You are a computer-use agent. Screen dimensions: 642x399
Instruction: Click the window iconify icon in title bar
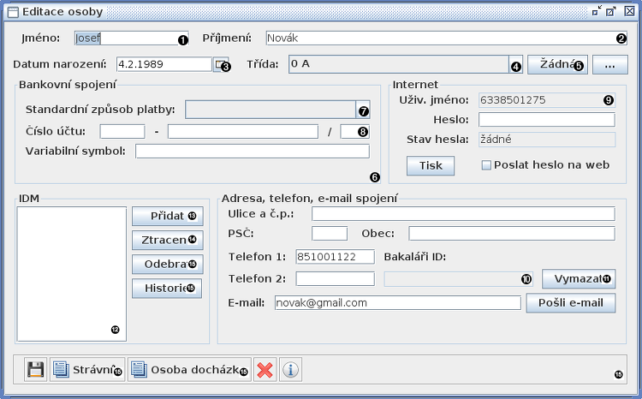click(597, 12)
